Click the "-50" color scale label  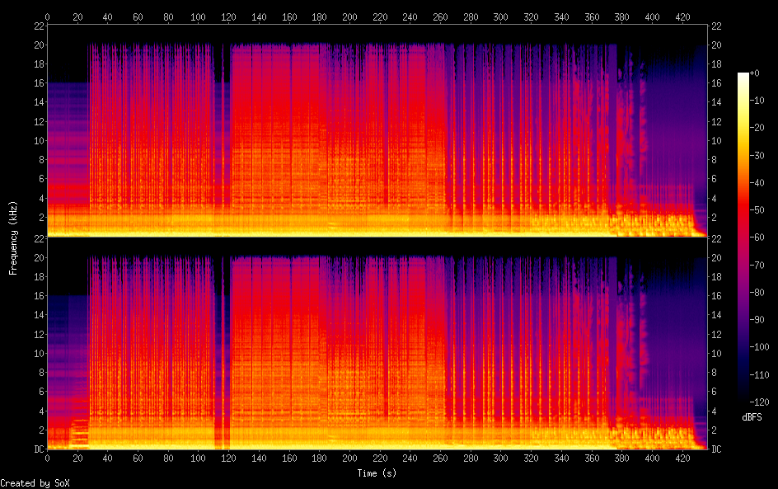[757, 210]
